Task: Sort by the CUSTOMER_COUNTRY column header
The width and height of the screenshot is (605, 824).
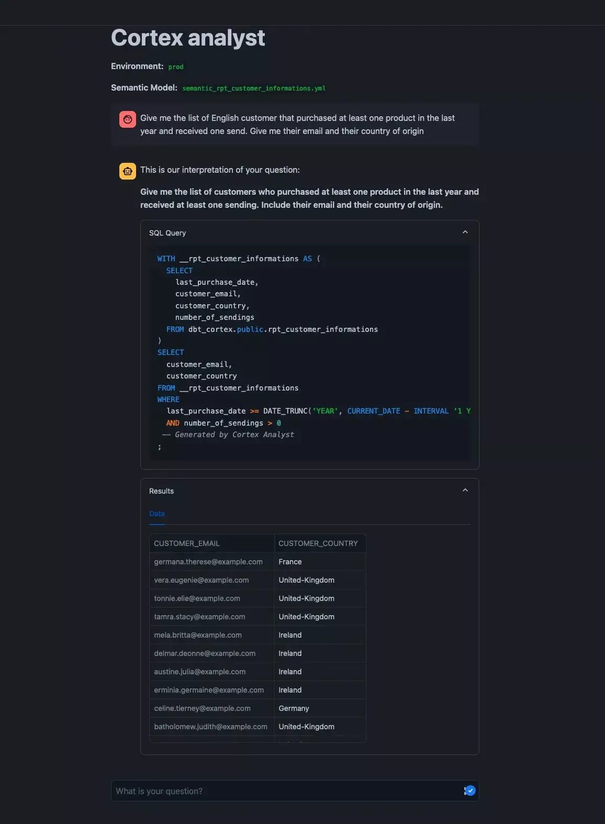Action: pyautogui.click(x=320, y=543)
